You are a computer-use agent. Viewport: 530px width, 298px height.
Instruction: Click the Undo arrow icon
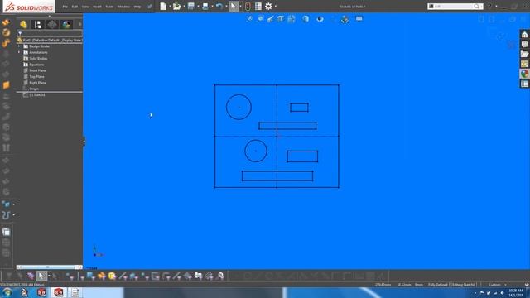pos(219,6)
